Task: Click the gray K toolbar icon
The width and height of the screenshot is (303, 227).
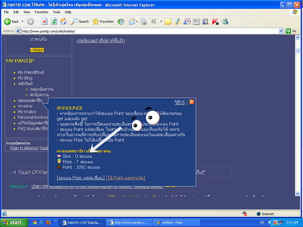Action: tap(196, 22)
